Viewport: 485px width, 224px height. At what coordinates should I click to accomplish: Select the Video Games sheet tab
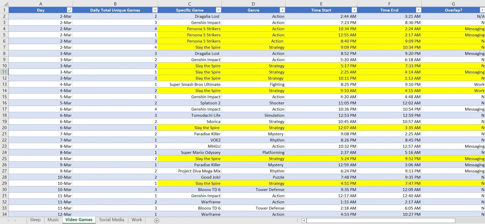point(79,220)
